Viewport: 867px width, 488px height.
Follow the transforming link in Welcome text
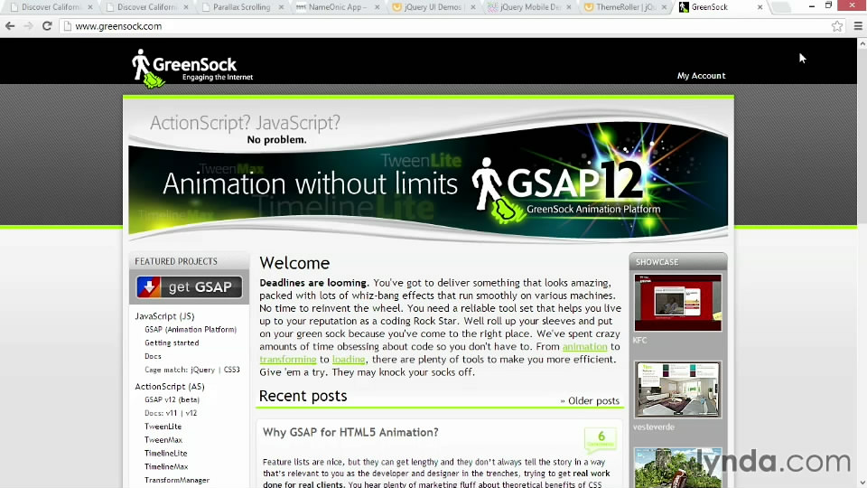point(288,359)
